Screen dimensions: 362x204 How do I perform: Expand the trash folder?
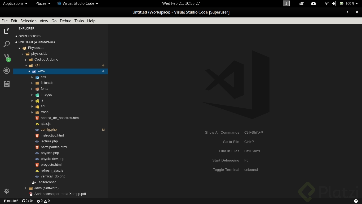(60, 112)
